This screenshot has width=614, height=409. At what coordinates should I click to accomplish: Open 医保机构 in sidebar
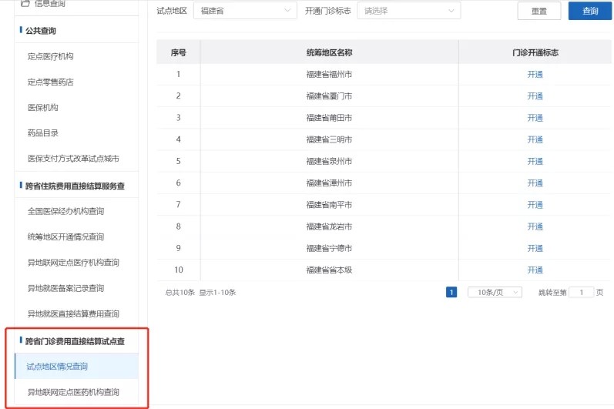(43, 108)
